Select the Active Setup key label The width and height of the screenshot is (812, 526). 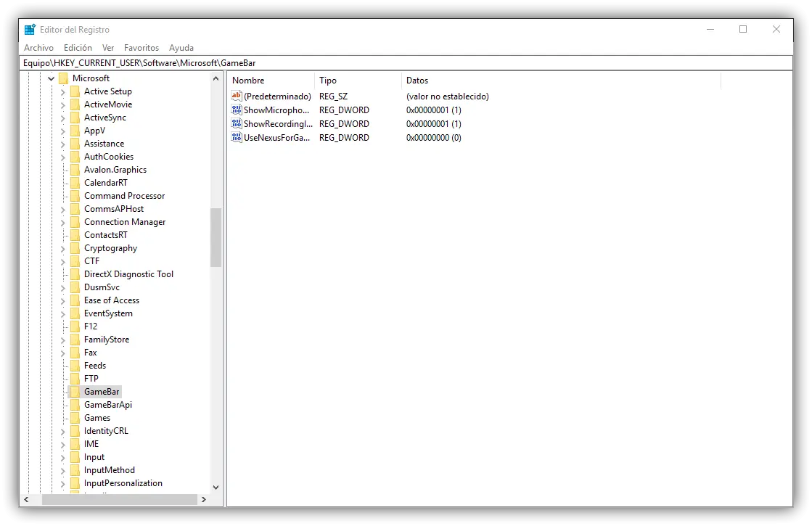(108, 91)
